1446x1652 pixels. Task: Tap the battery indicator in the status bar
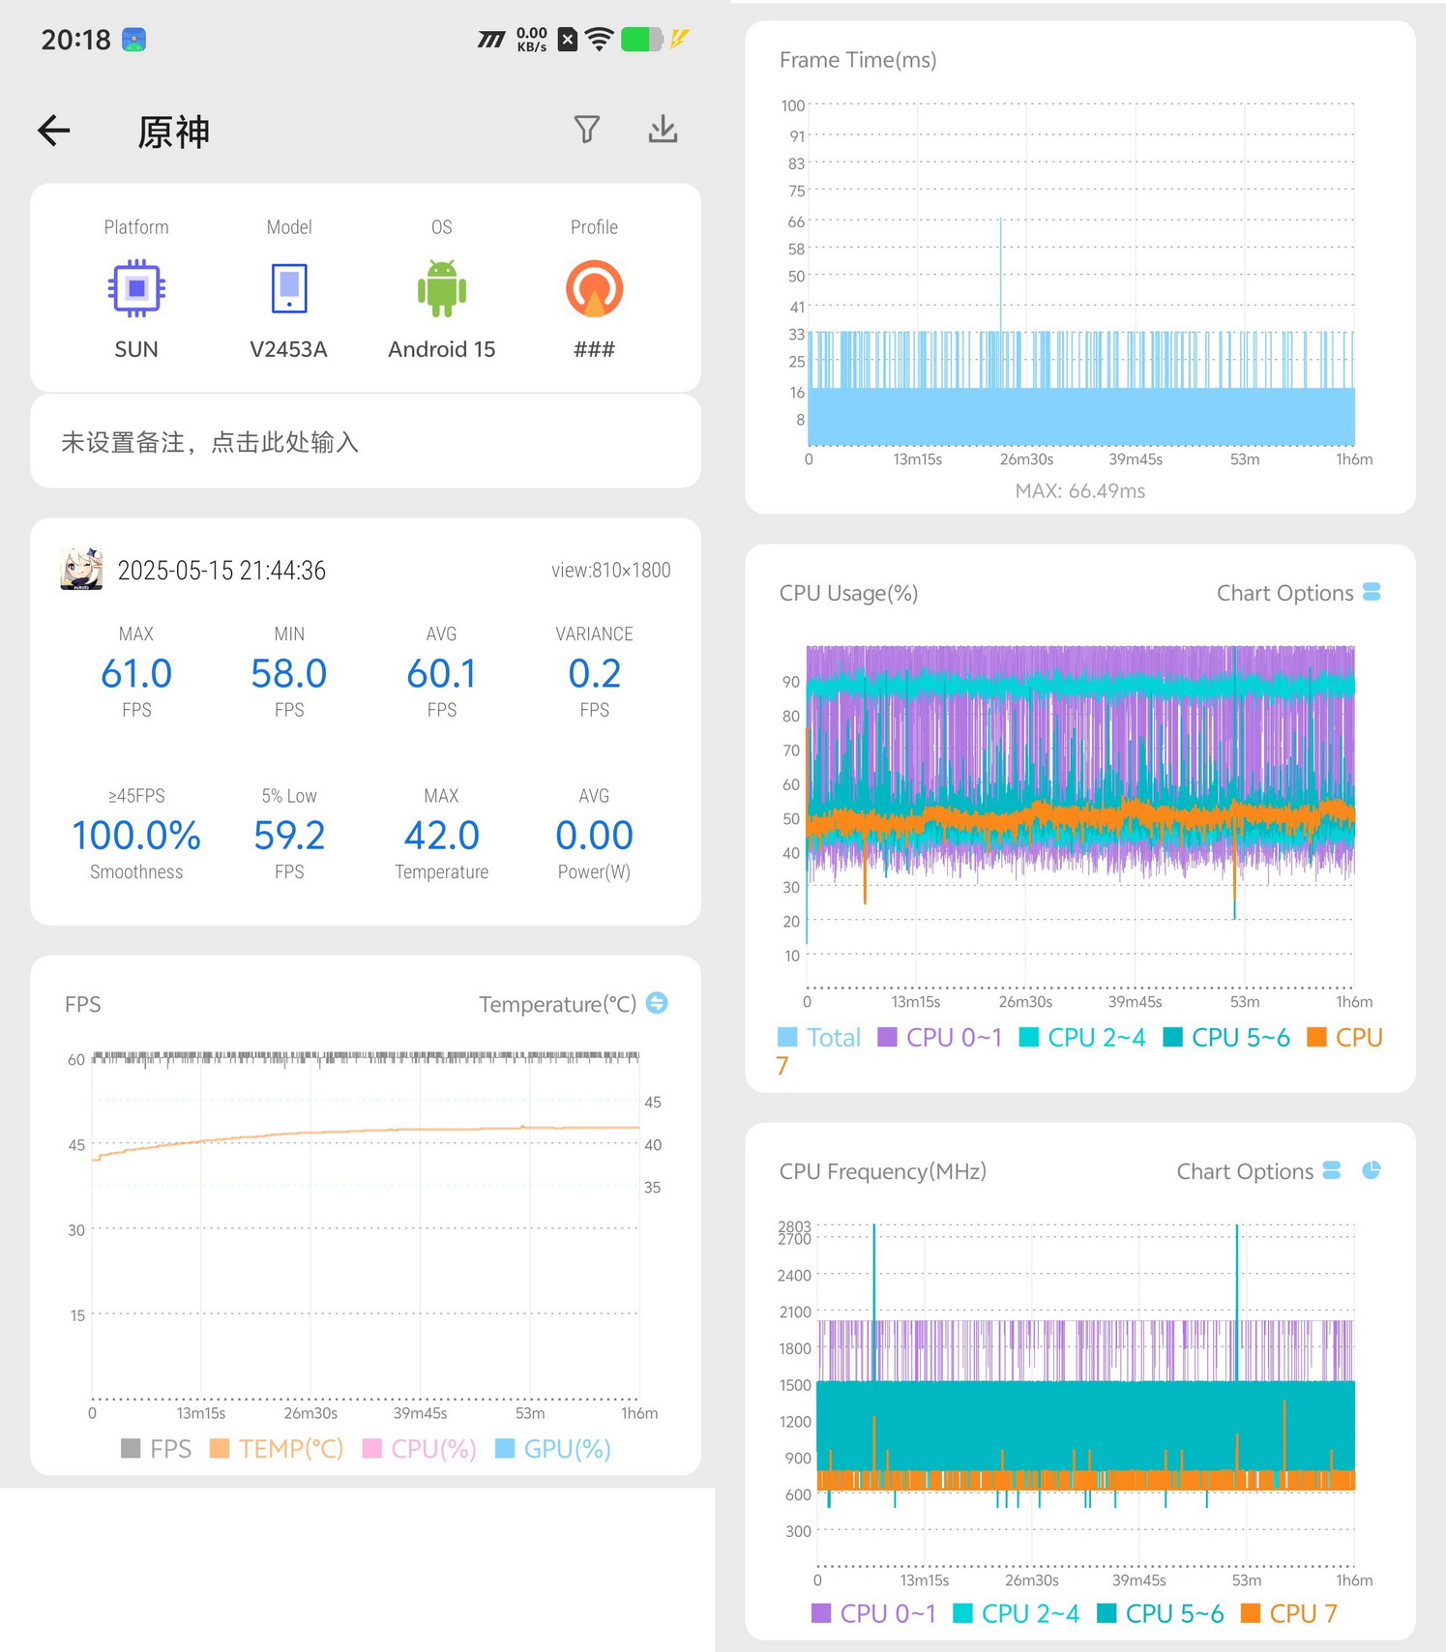[641, 39]
